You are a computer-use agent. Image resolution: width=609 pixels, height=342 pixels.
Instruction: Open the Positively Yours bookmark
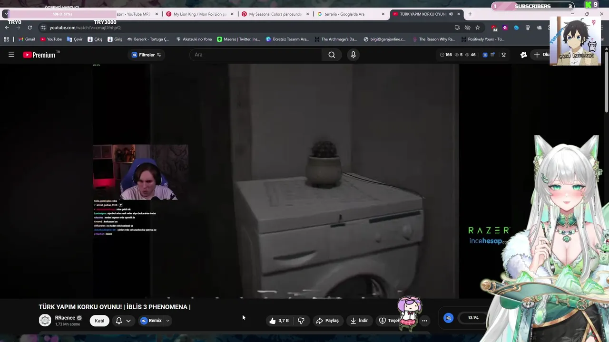pyautogui.click(x=482, y=39)
